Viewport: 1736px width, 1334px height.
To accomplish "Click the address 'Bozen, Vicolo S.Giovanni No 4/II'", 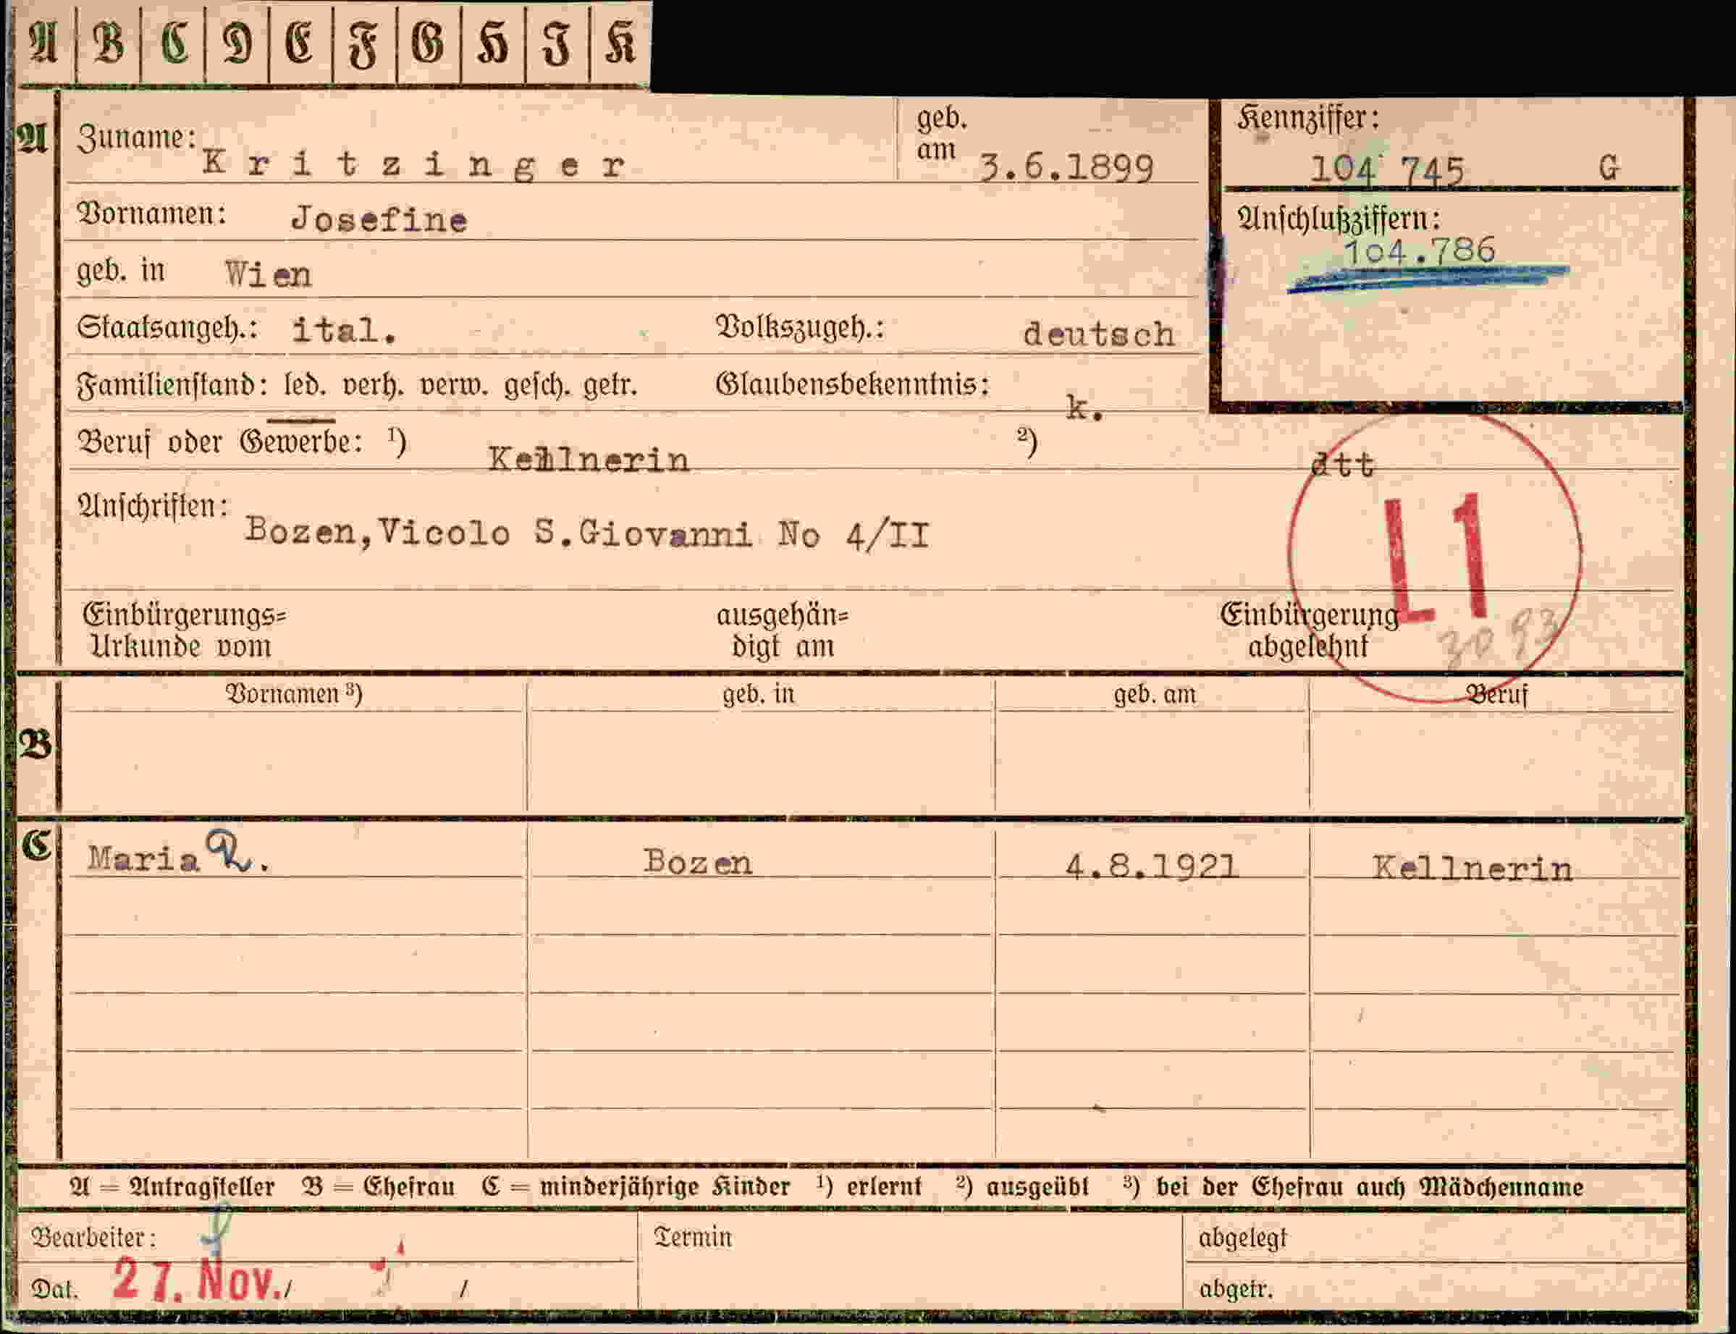I will tap(587, 533).
